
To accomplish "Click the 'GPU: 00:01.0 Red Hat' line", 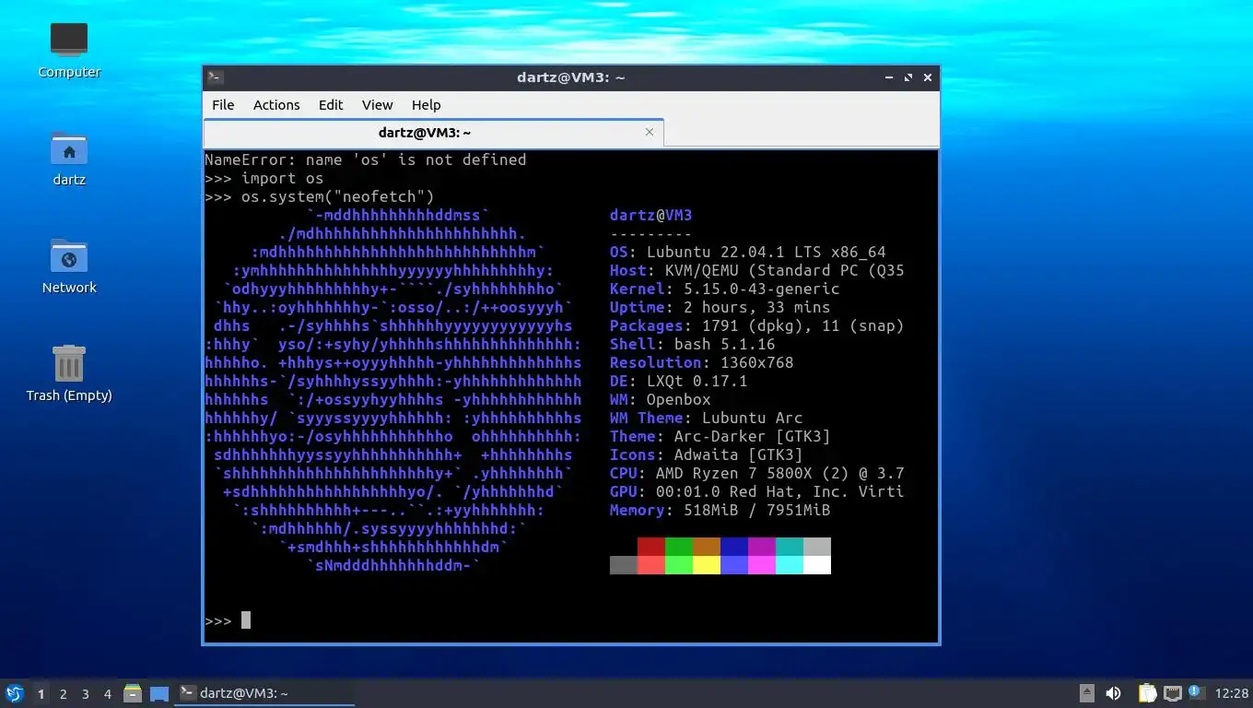I will tap(757, 491).
